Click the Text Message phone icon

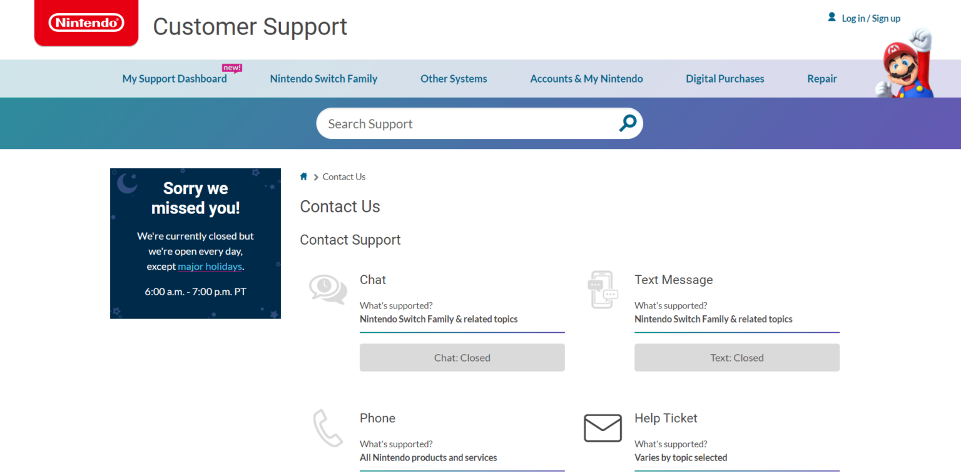click(603, 290)
